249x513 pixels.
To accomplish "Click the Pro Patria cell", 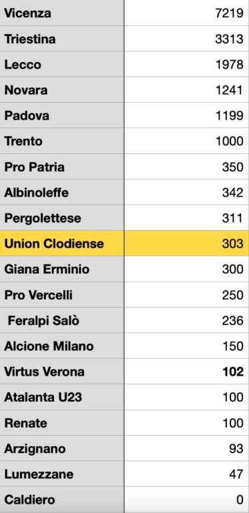I will pyautogui.click(x=62, y=167).
